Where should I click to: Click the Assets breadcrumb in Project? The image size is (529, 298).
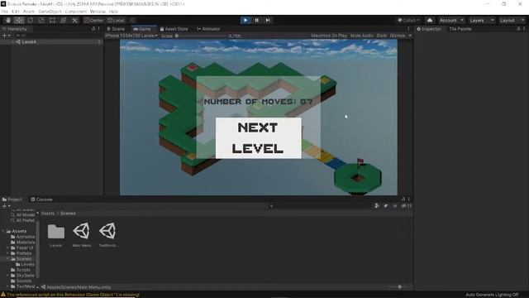pos(48,214)
